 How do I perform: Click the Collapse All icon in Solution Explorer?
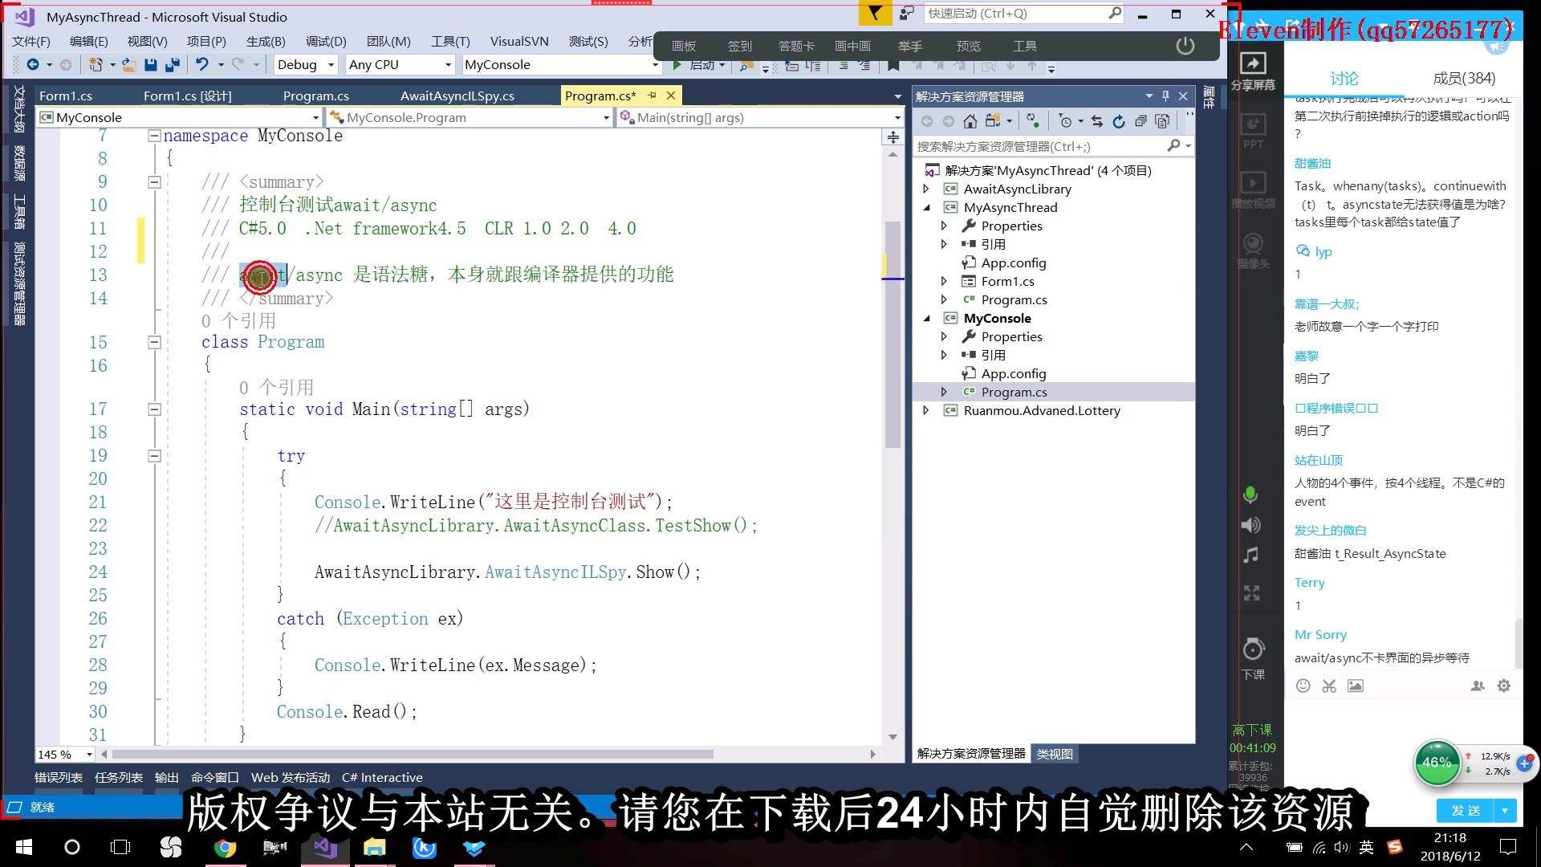[1141, 121]
